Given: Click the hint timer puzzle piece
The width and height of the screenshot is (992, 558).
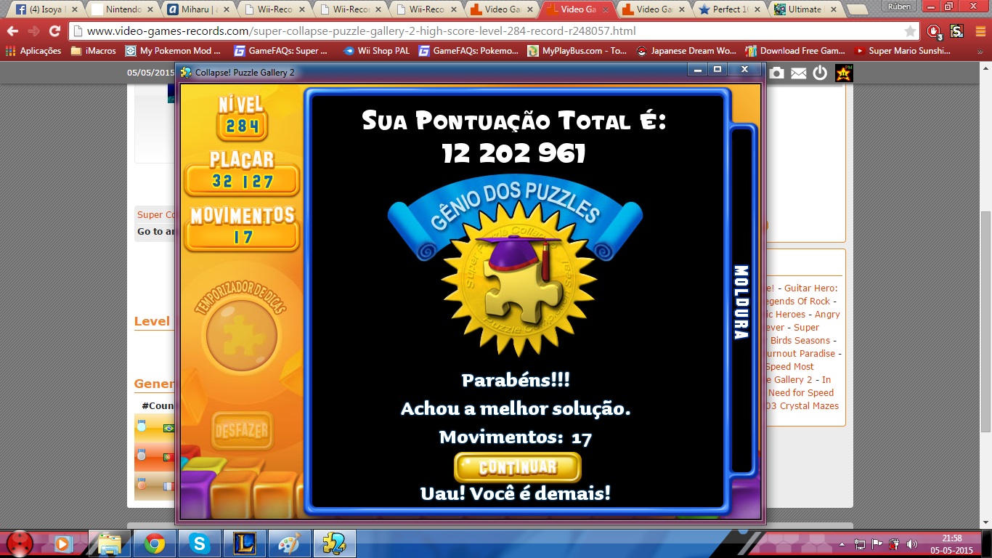Looking at the screenshot, I should tap(241, 336).
